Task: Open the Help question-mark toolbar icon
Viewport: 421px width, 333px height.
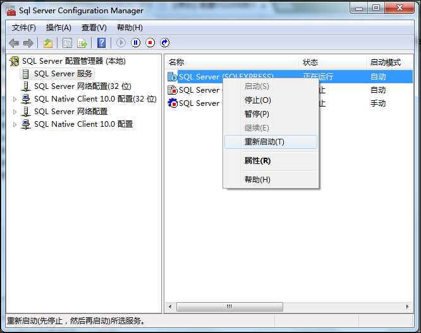Action: 101,43
